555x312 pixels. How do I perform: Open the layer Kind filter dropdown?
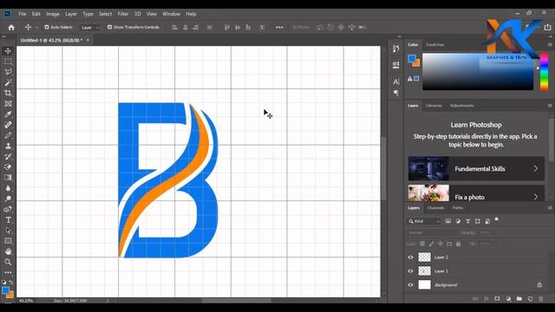tap(424, 221)
